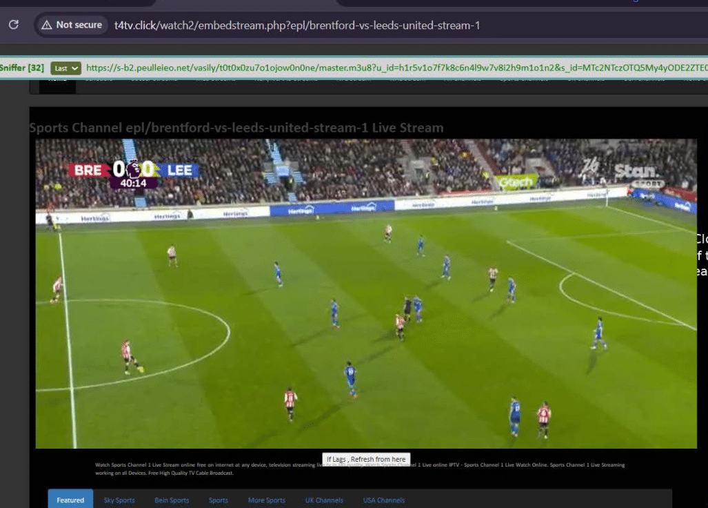Screen dimensions: 708x508
Task: Open the Sky Sports tab
Action: (119, 500)
